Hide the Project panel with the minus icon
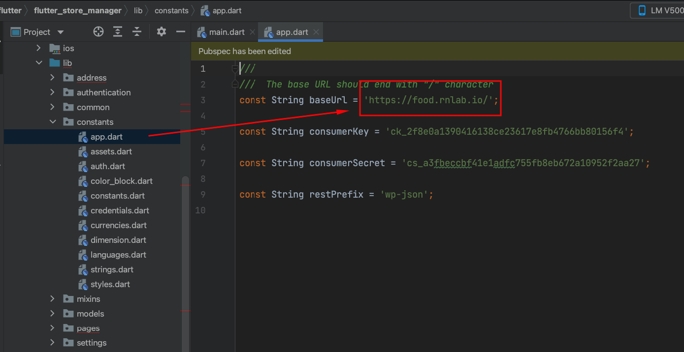 (180, 31)
